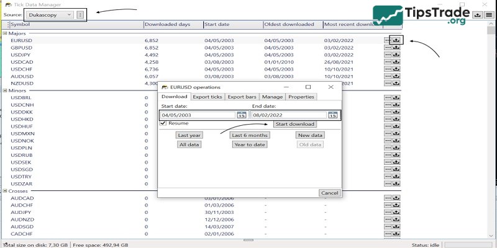Switch to the Export ticks tab

pos(207,97)
